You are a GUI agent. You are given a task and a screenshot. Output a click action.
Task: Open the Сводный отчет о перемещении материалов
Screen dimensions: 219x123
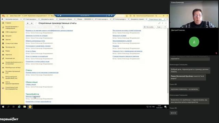127,51
